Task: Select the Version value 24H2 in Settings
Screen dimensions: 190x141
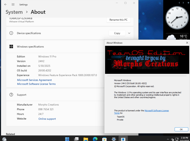Action: click(41, 61)
